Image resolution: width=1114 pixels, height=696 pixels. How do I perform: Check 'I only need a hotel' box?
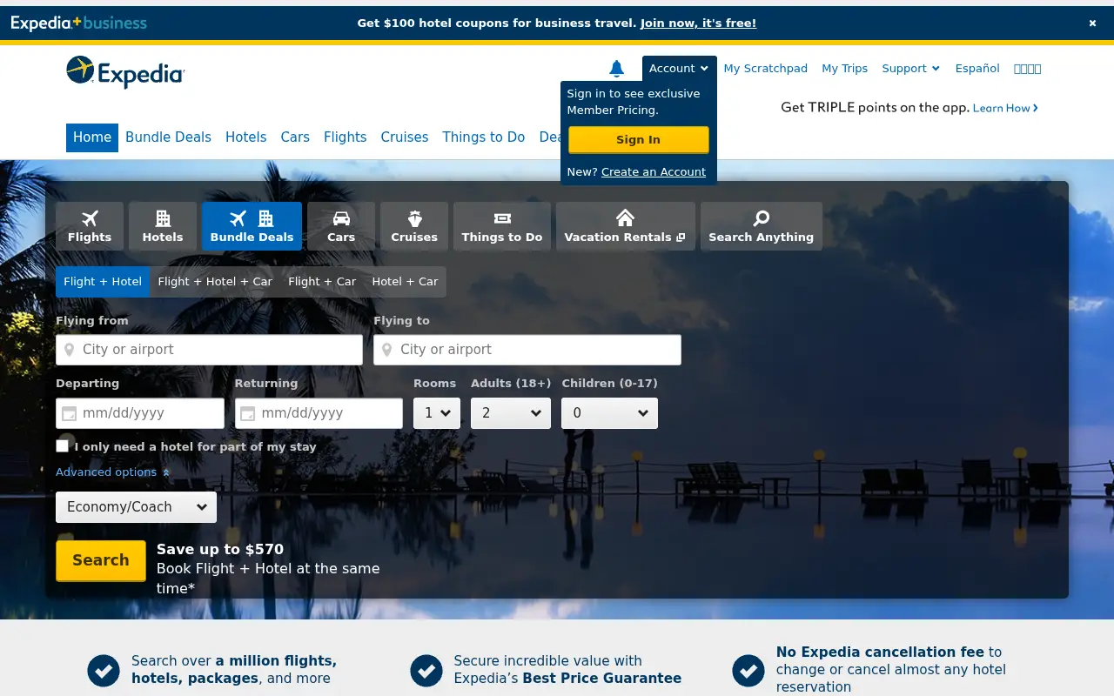(x=62, y=445)
